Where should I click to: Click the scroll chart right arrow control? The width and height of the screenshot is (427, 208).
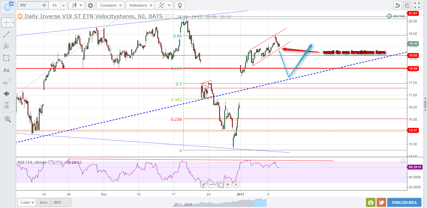pos(236,184)
